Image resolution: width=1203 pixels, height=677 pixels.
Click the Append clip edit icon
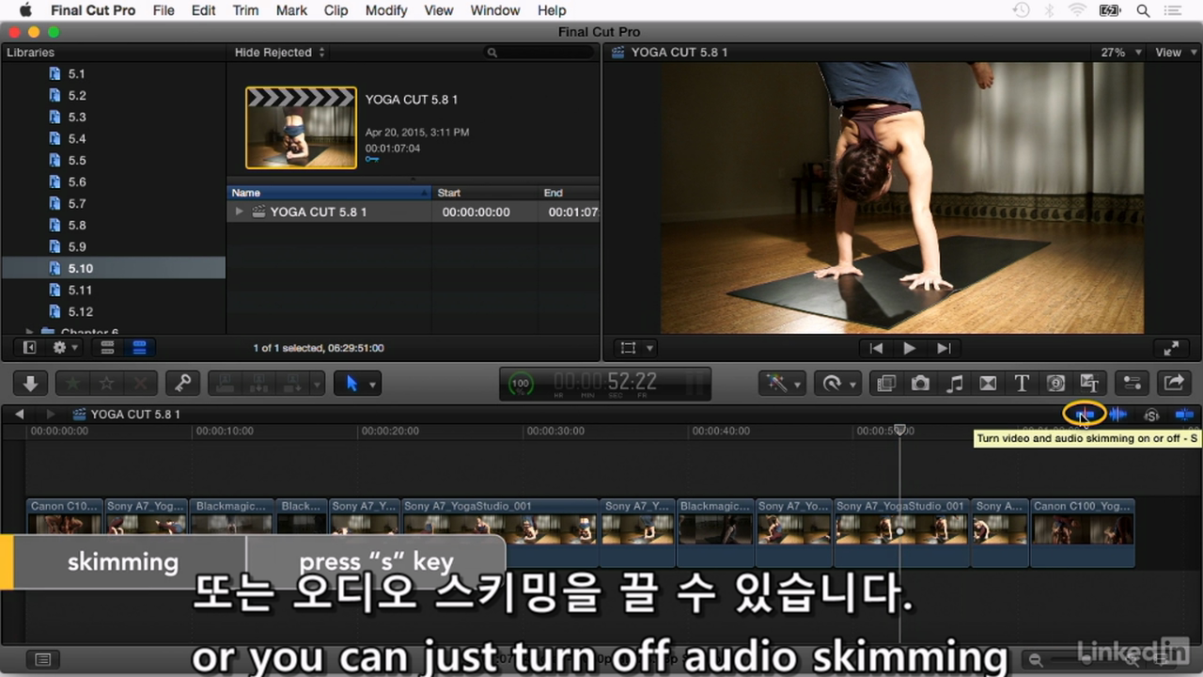pyautogui.click(x=291, y=384)
